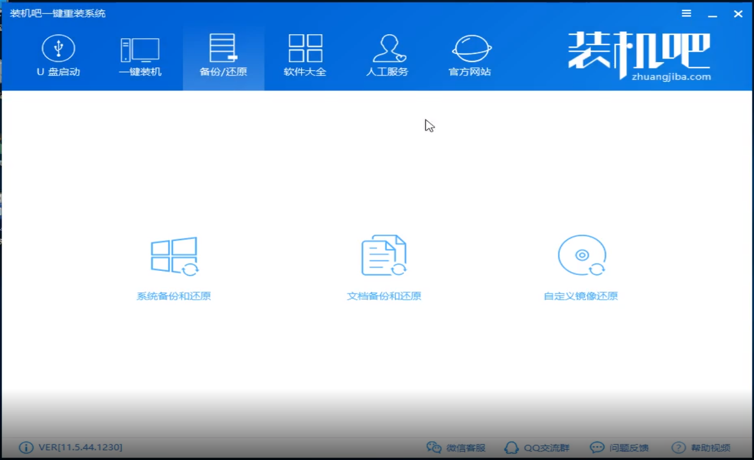Click the VER[11.5.44.1230] version text

[78, 447]
